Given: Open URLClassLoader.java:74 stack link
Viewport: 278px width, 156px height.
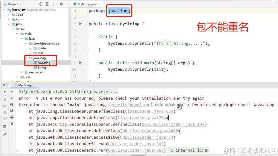Looking at the screenshot, I should click(146, 137).
